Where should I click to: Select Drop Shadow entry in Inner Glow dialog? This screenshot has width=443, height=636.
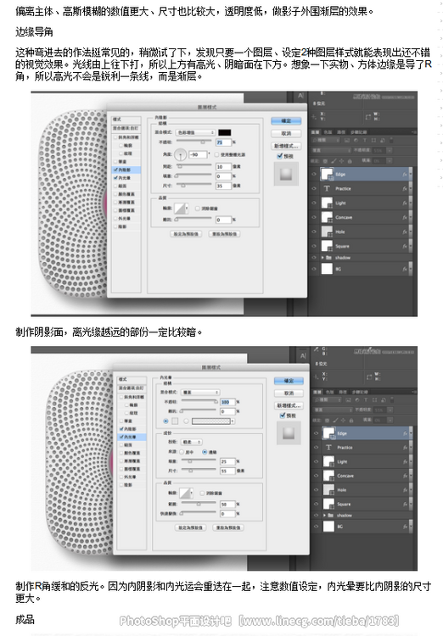point(132,485)
